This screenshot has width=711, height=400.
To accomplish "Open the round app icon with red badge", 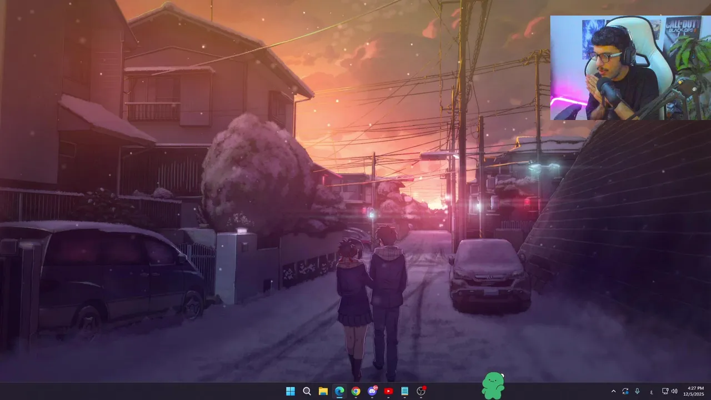I will [421, 391].
